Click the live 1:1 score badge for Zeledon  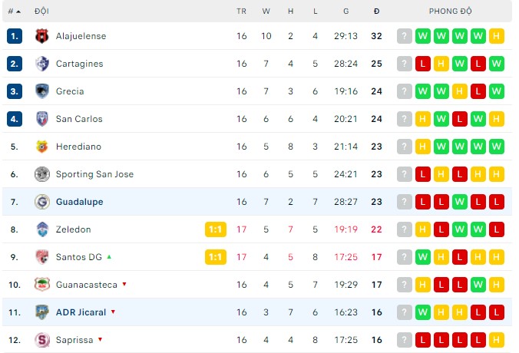coord(216,229)
